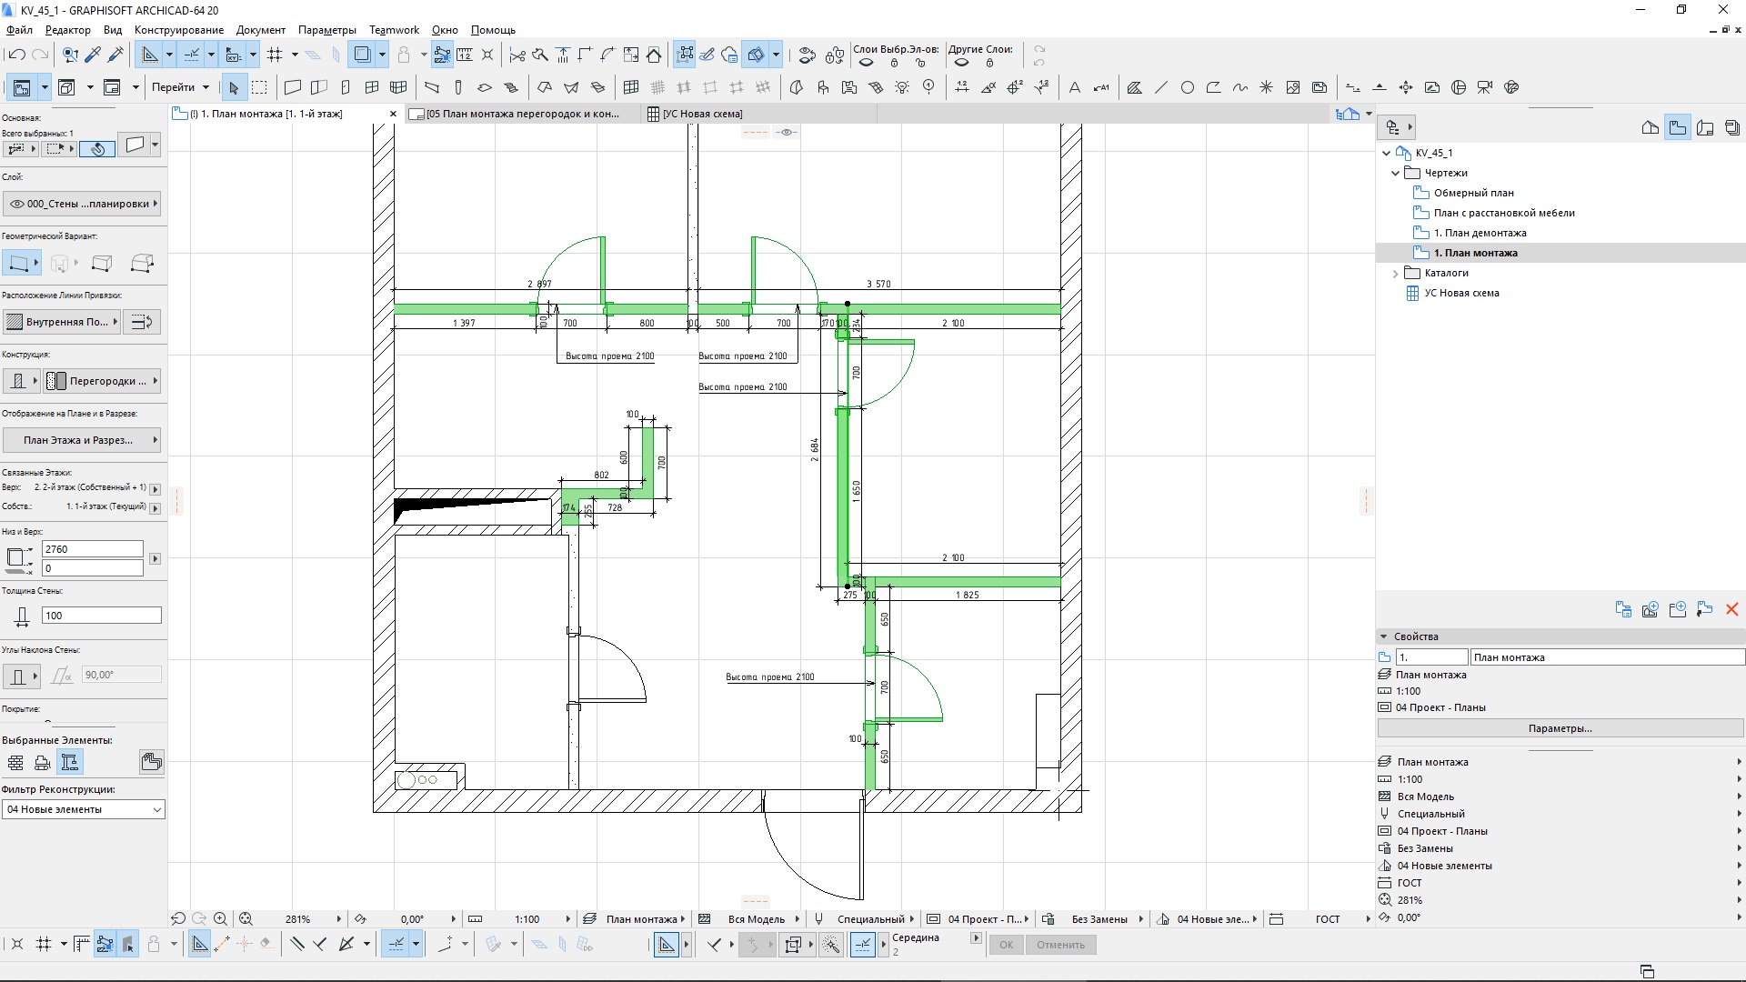Image resolution: width=1746 pixels, height=982 pixels.
Task: Click 'Параметры...' button in properties panel
Action: pos(1559,727)
